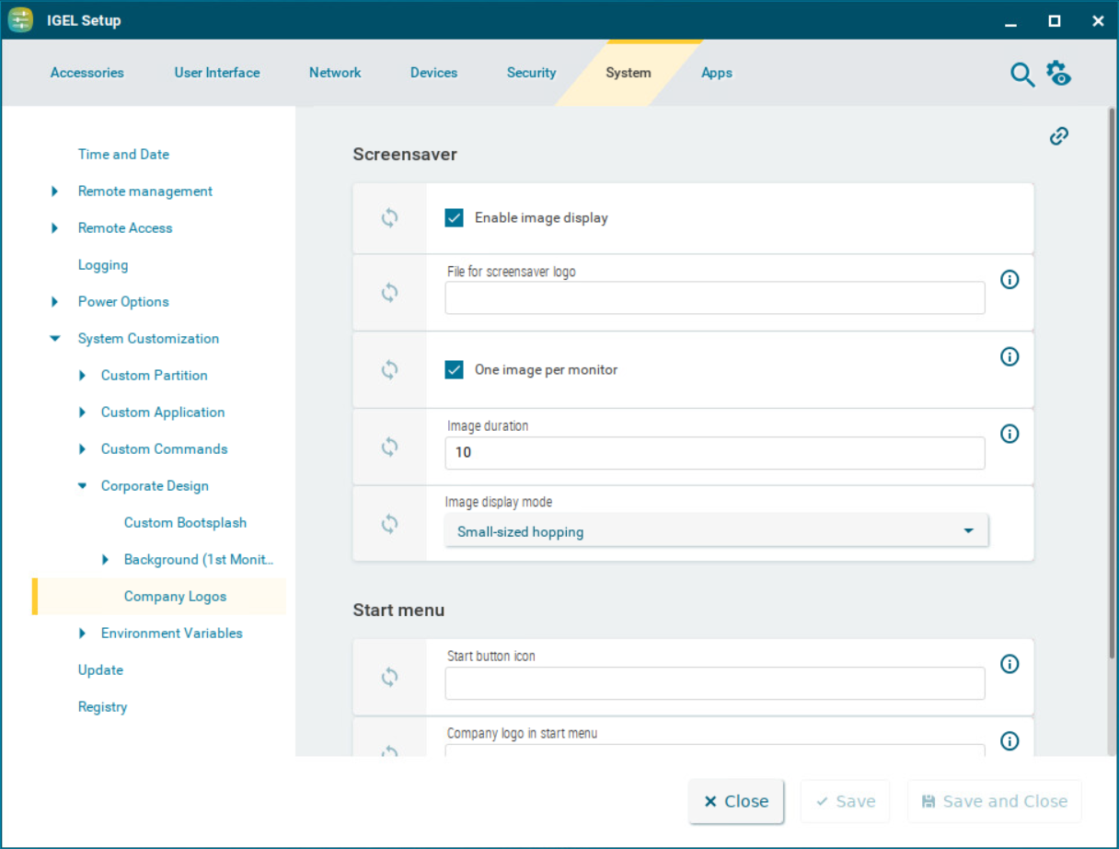Click the chain link icon
The image size is (1119, 849).
click(1059, 136)
